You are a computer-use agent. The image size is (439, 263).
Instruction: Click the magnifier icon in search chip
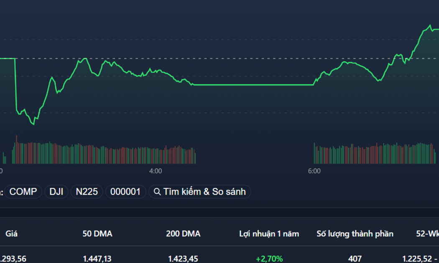(157, 192)
